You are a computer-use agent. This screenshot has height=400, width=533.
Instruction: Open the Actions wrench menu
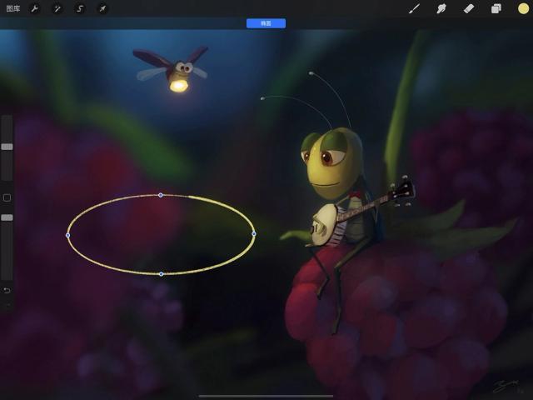click(x=35, y=9)
